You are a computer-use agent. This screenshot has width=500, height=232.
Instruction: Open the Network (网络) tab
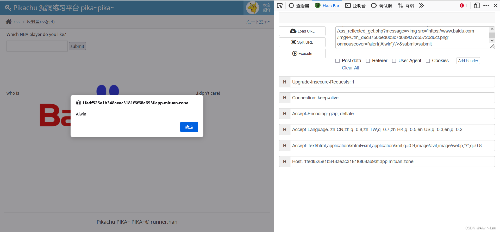406,5
